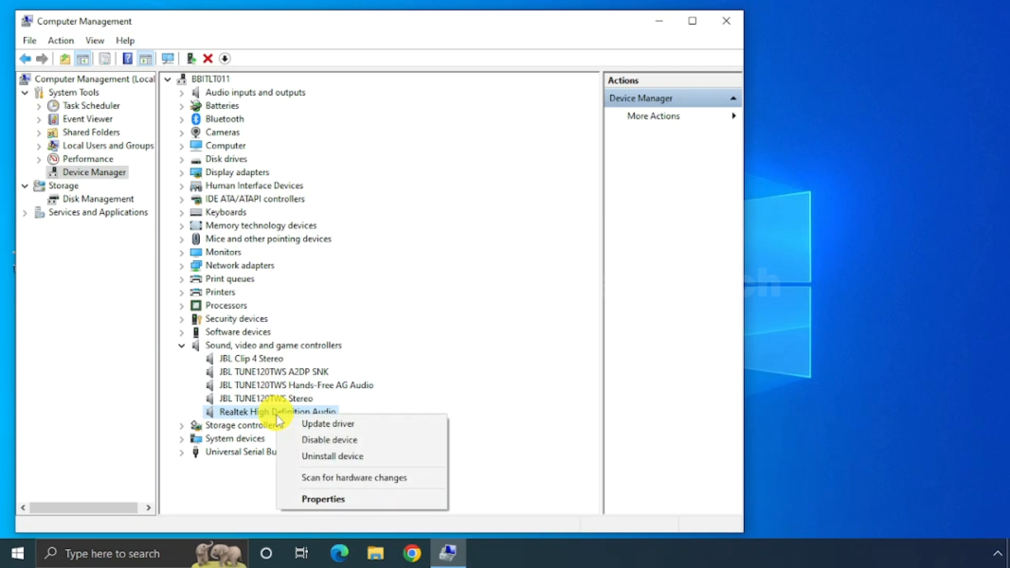
Task: Open Task View from taskbar
Action: [x=301, y=553]
